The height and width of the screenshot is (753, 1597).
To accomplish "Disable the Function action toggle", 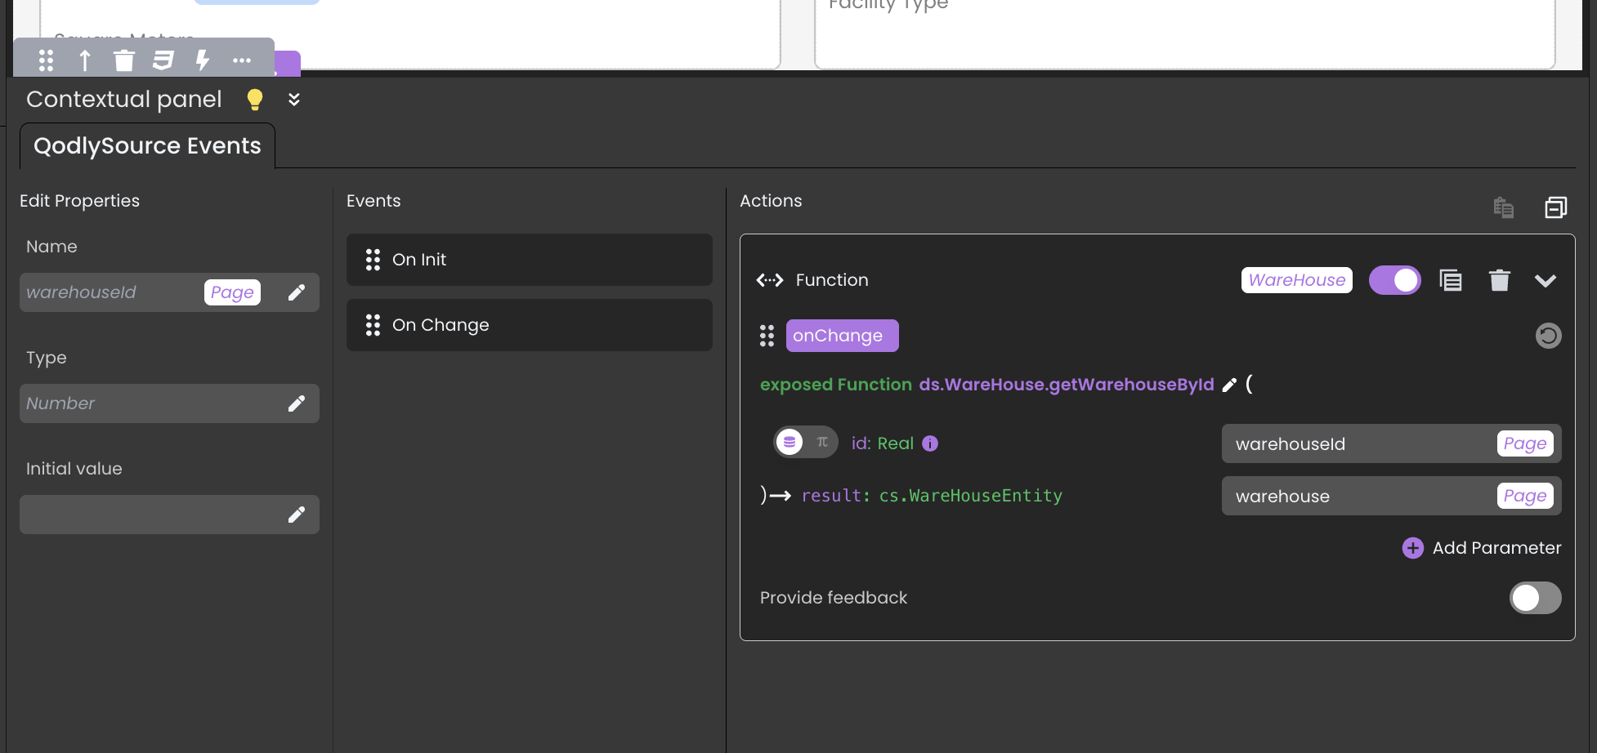I will pos(1394,280).
